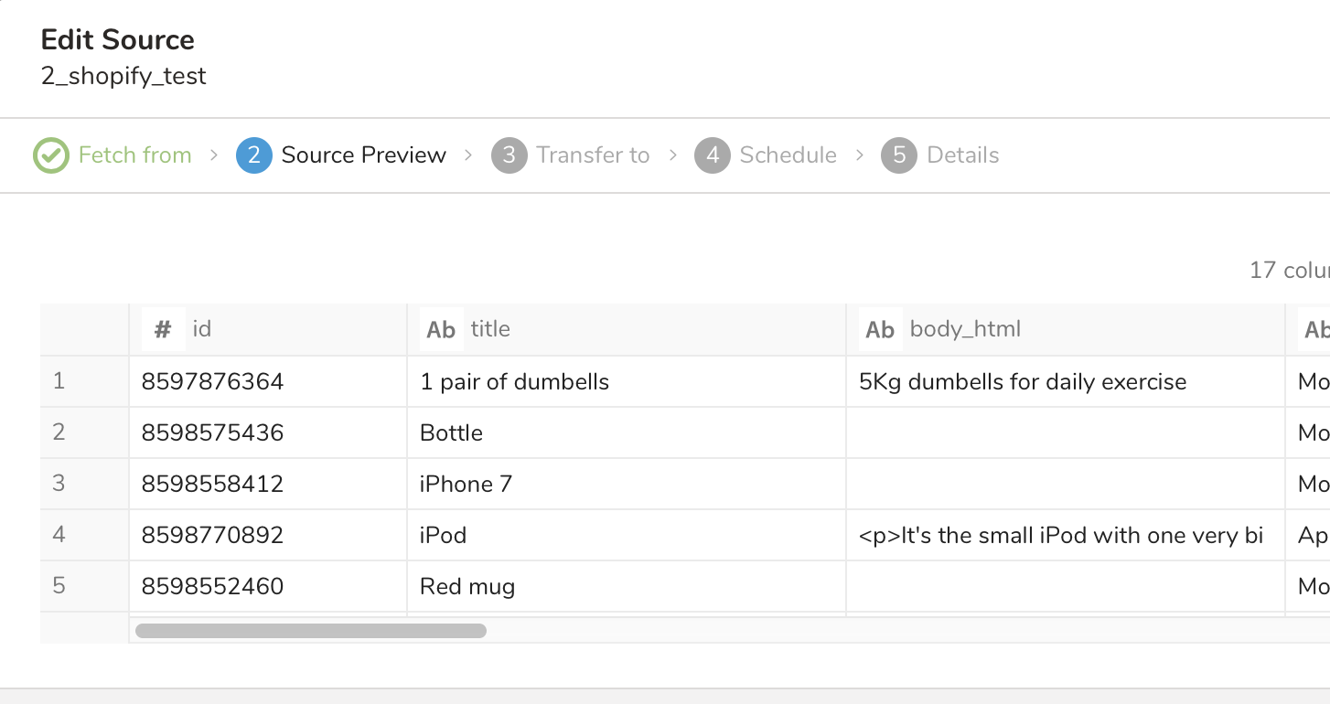Jump to the Schedule step
The height and width of the screenshot is (704, 1330).
[788, 155]
